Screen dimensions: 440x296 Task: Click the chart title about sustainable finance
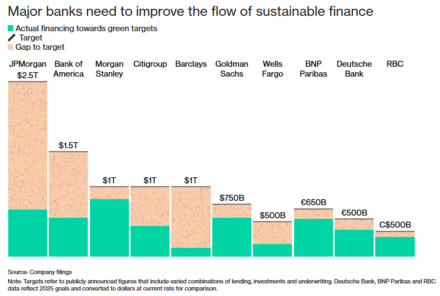tap(190, 11)
